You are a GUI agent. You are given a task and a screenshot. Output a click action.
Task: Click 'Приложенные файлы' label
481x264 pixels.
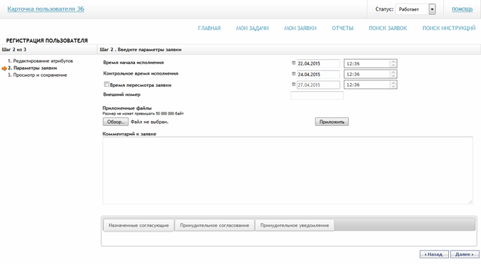[x=127, y=108]
